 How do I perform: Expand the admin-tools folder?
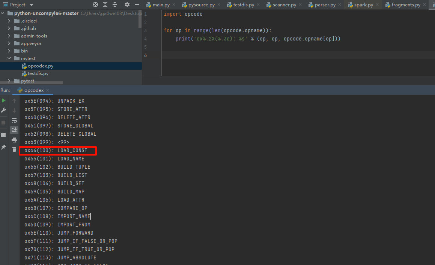[9, 36]
